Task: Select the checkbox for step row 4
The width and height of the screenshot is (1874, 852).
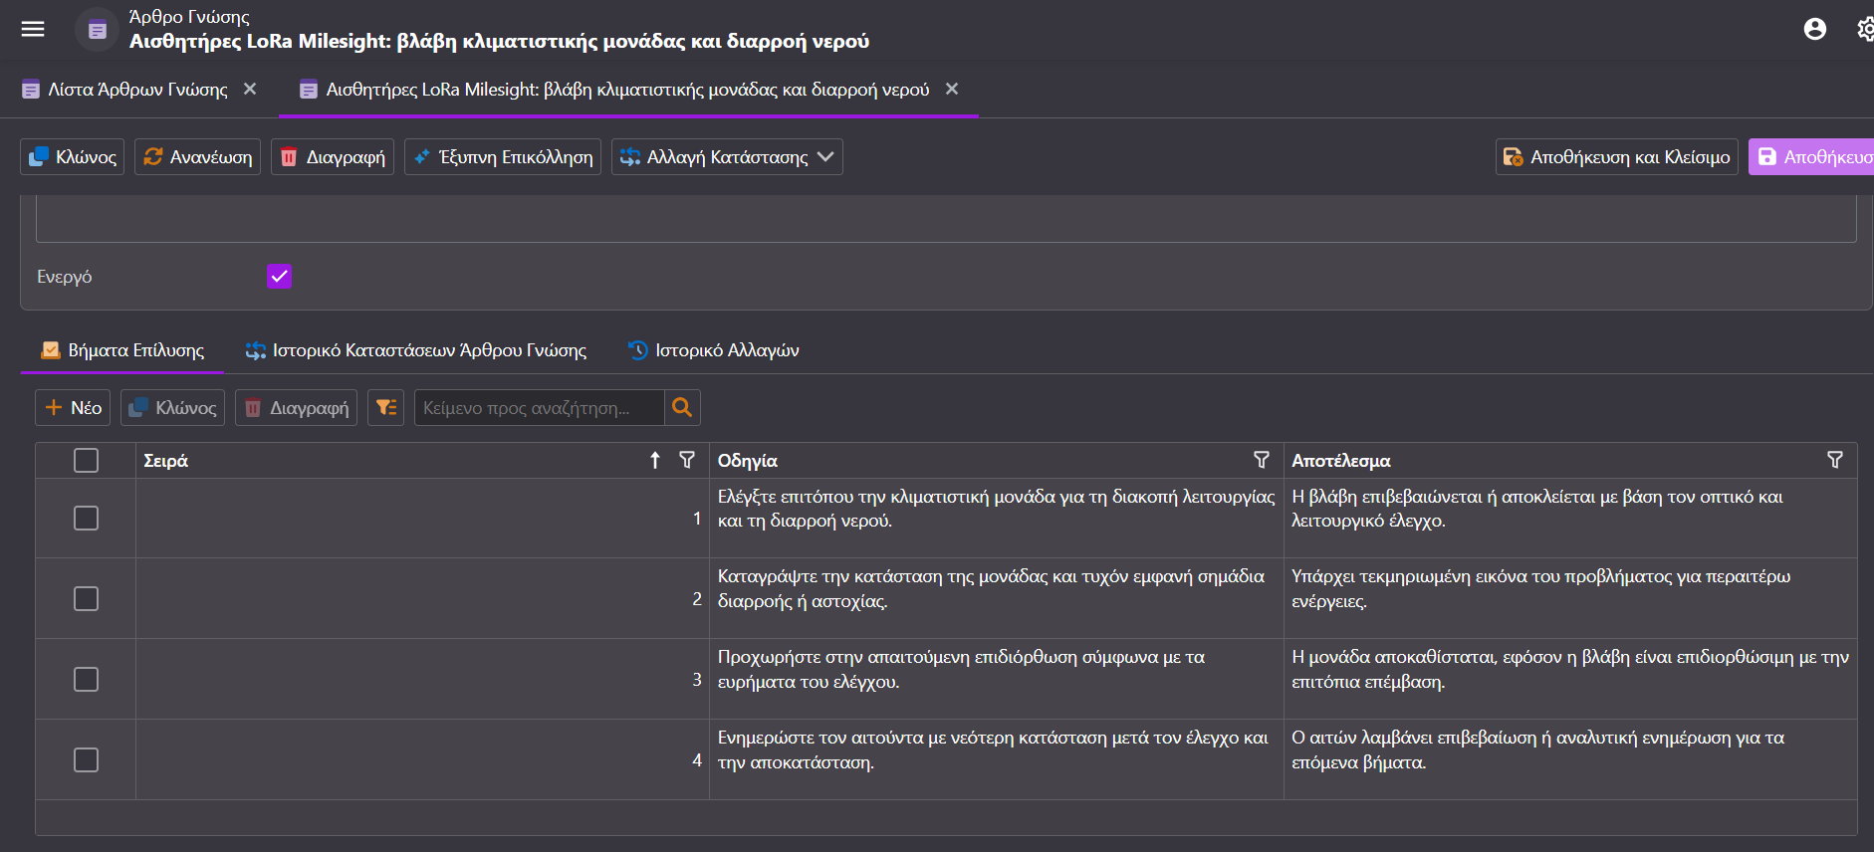Action: pyautogui.click(x=86, y=759)
